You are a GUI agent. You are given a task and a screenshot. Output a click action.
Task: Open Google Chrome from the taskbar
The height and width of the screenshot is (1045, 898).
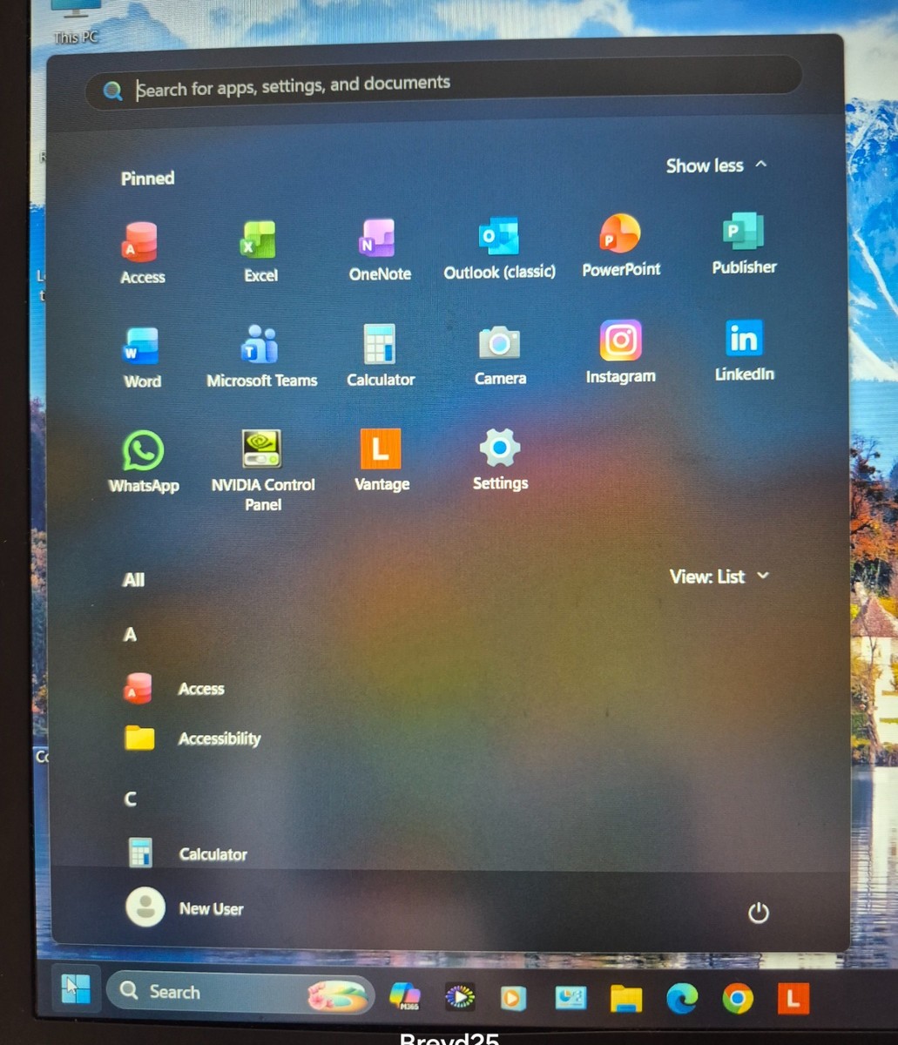(737, 998)
